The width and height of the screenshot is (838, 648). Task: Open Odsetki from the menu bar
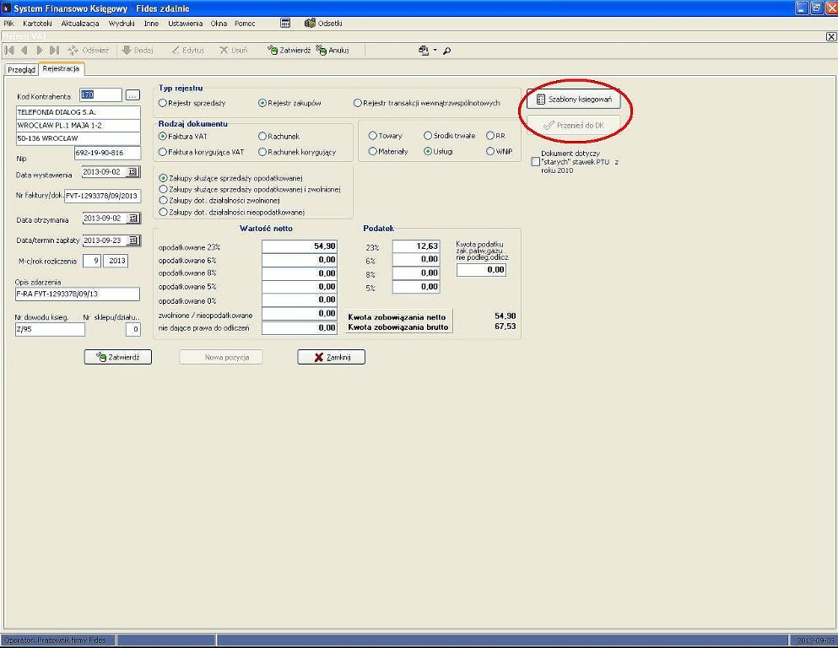point(323,23)
